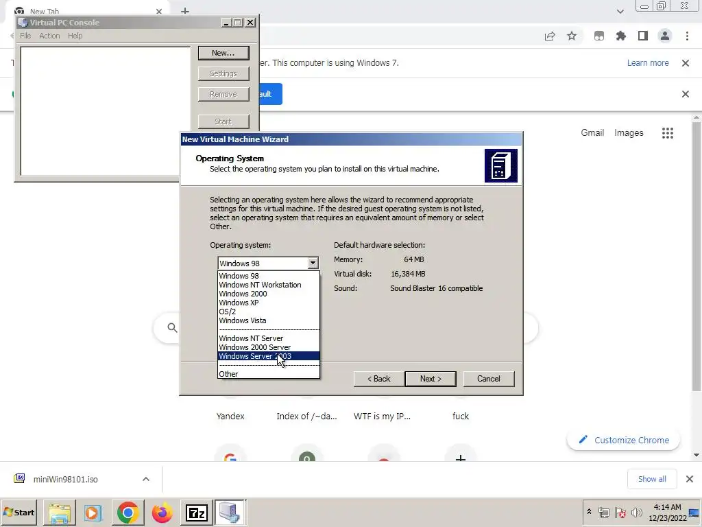Close the downloads bar
This screenshot has width=702, height=527.
pyautogui.click(x=690, y=479)
